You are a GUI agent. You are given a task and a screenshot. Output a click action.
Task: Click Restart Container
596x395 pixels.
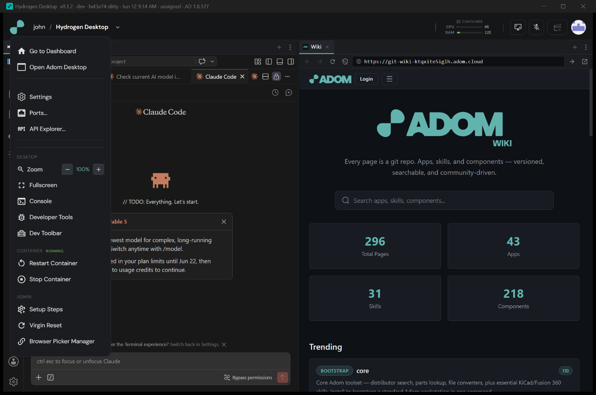click(x=60, y=263)
